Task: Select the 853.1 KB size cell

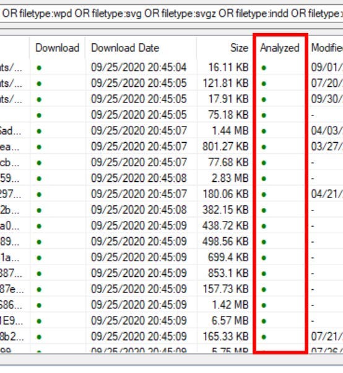Action: click(x=228, y=273)
